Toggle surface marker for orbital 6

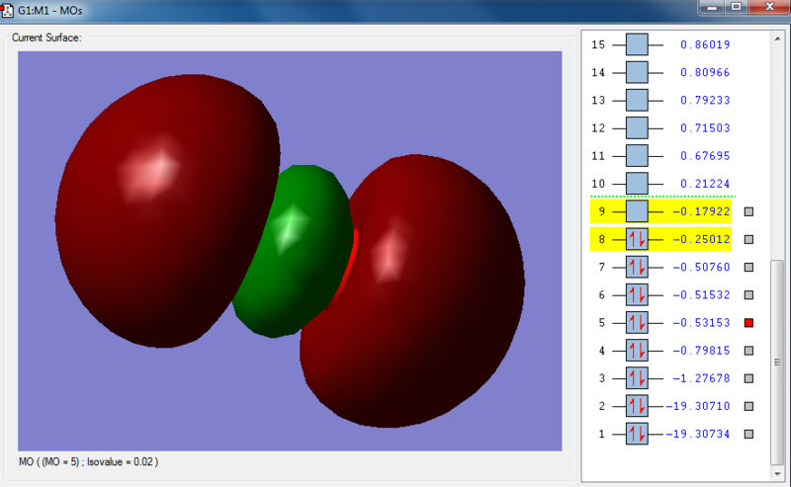pyautogui.click(x=749, y=295)
